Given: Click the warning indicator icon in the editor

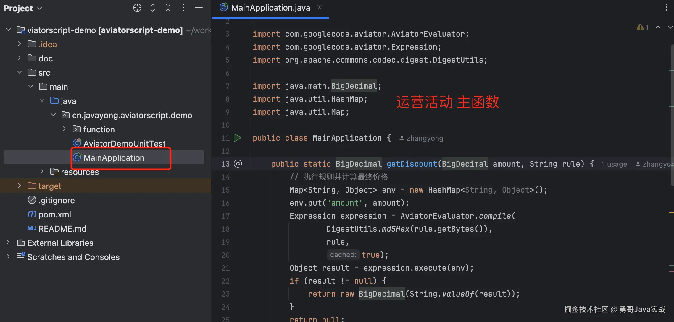Looking at the screenshot, I should (640, 27).
